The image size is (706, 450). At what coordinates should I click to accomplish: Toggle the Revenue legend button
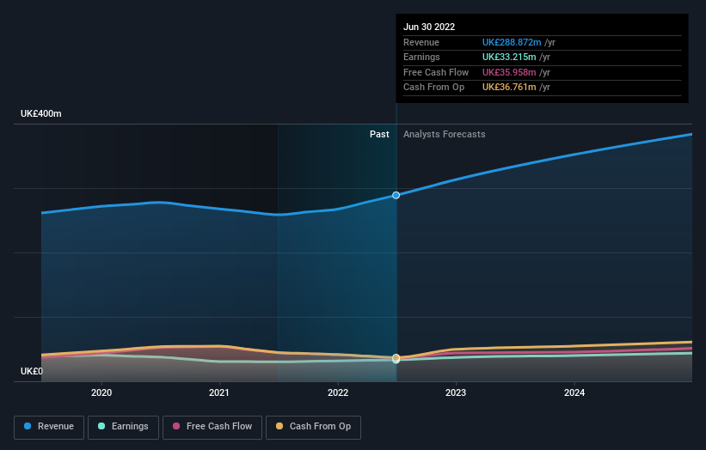click(49, 427)
